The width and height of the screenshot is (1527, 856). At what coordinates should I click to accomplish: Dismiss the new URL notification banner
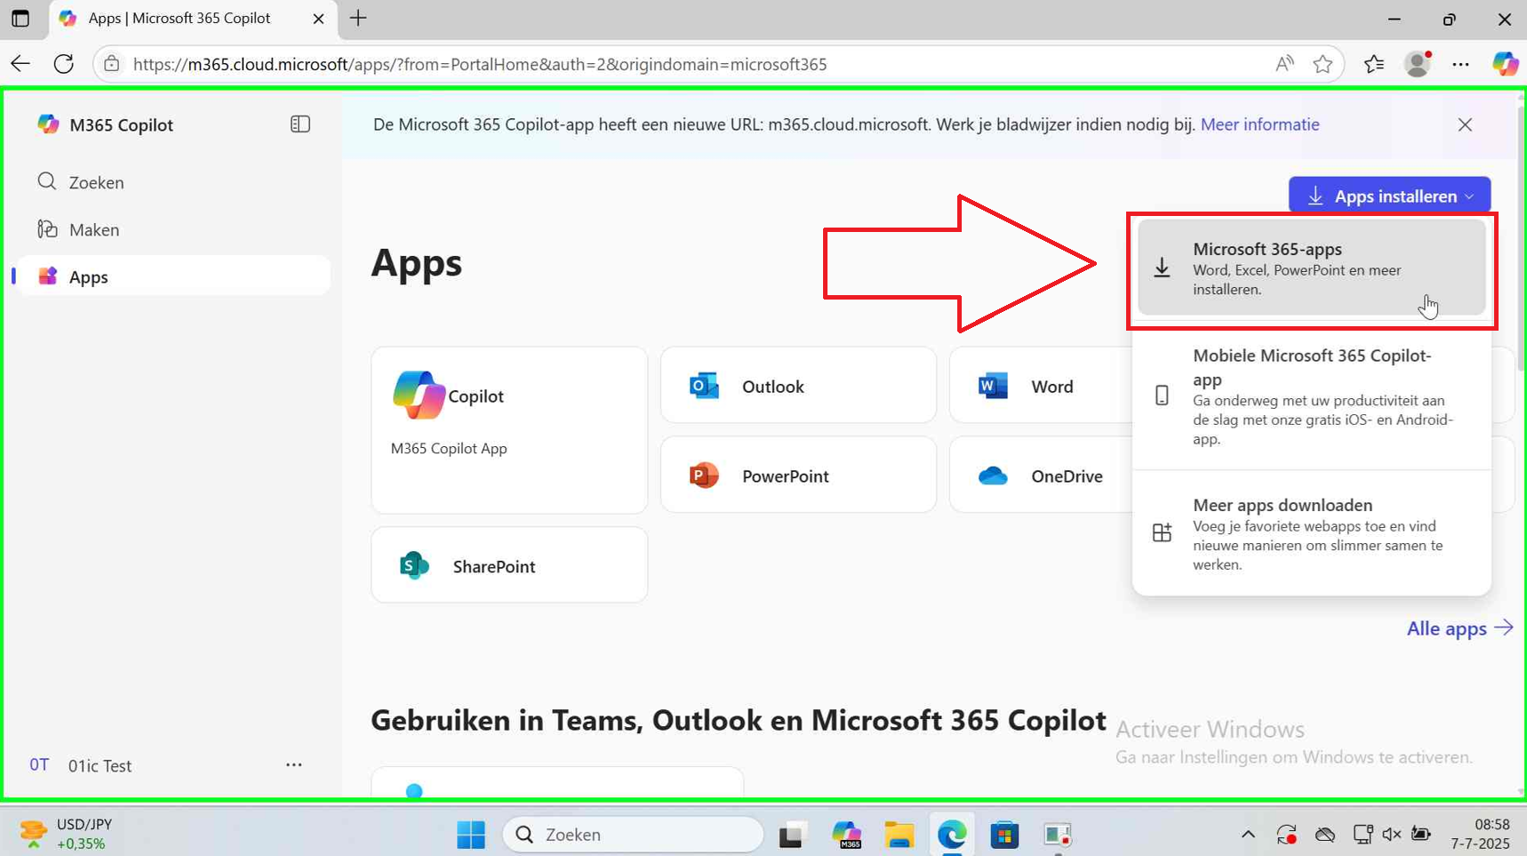[x=1465, y=124]
